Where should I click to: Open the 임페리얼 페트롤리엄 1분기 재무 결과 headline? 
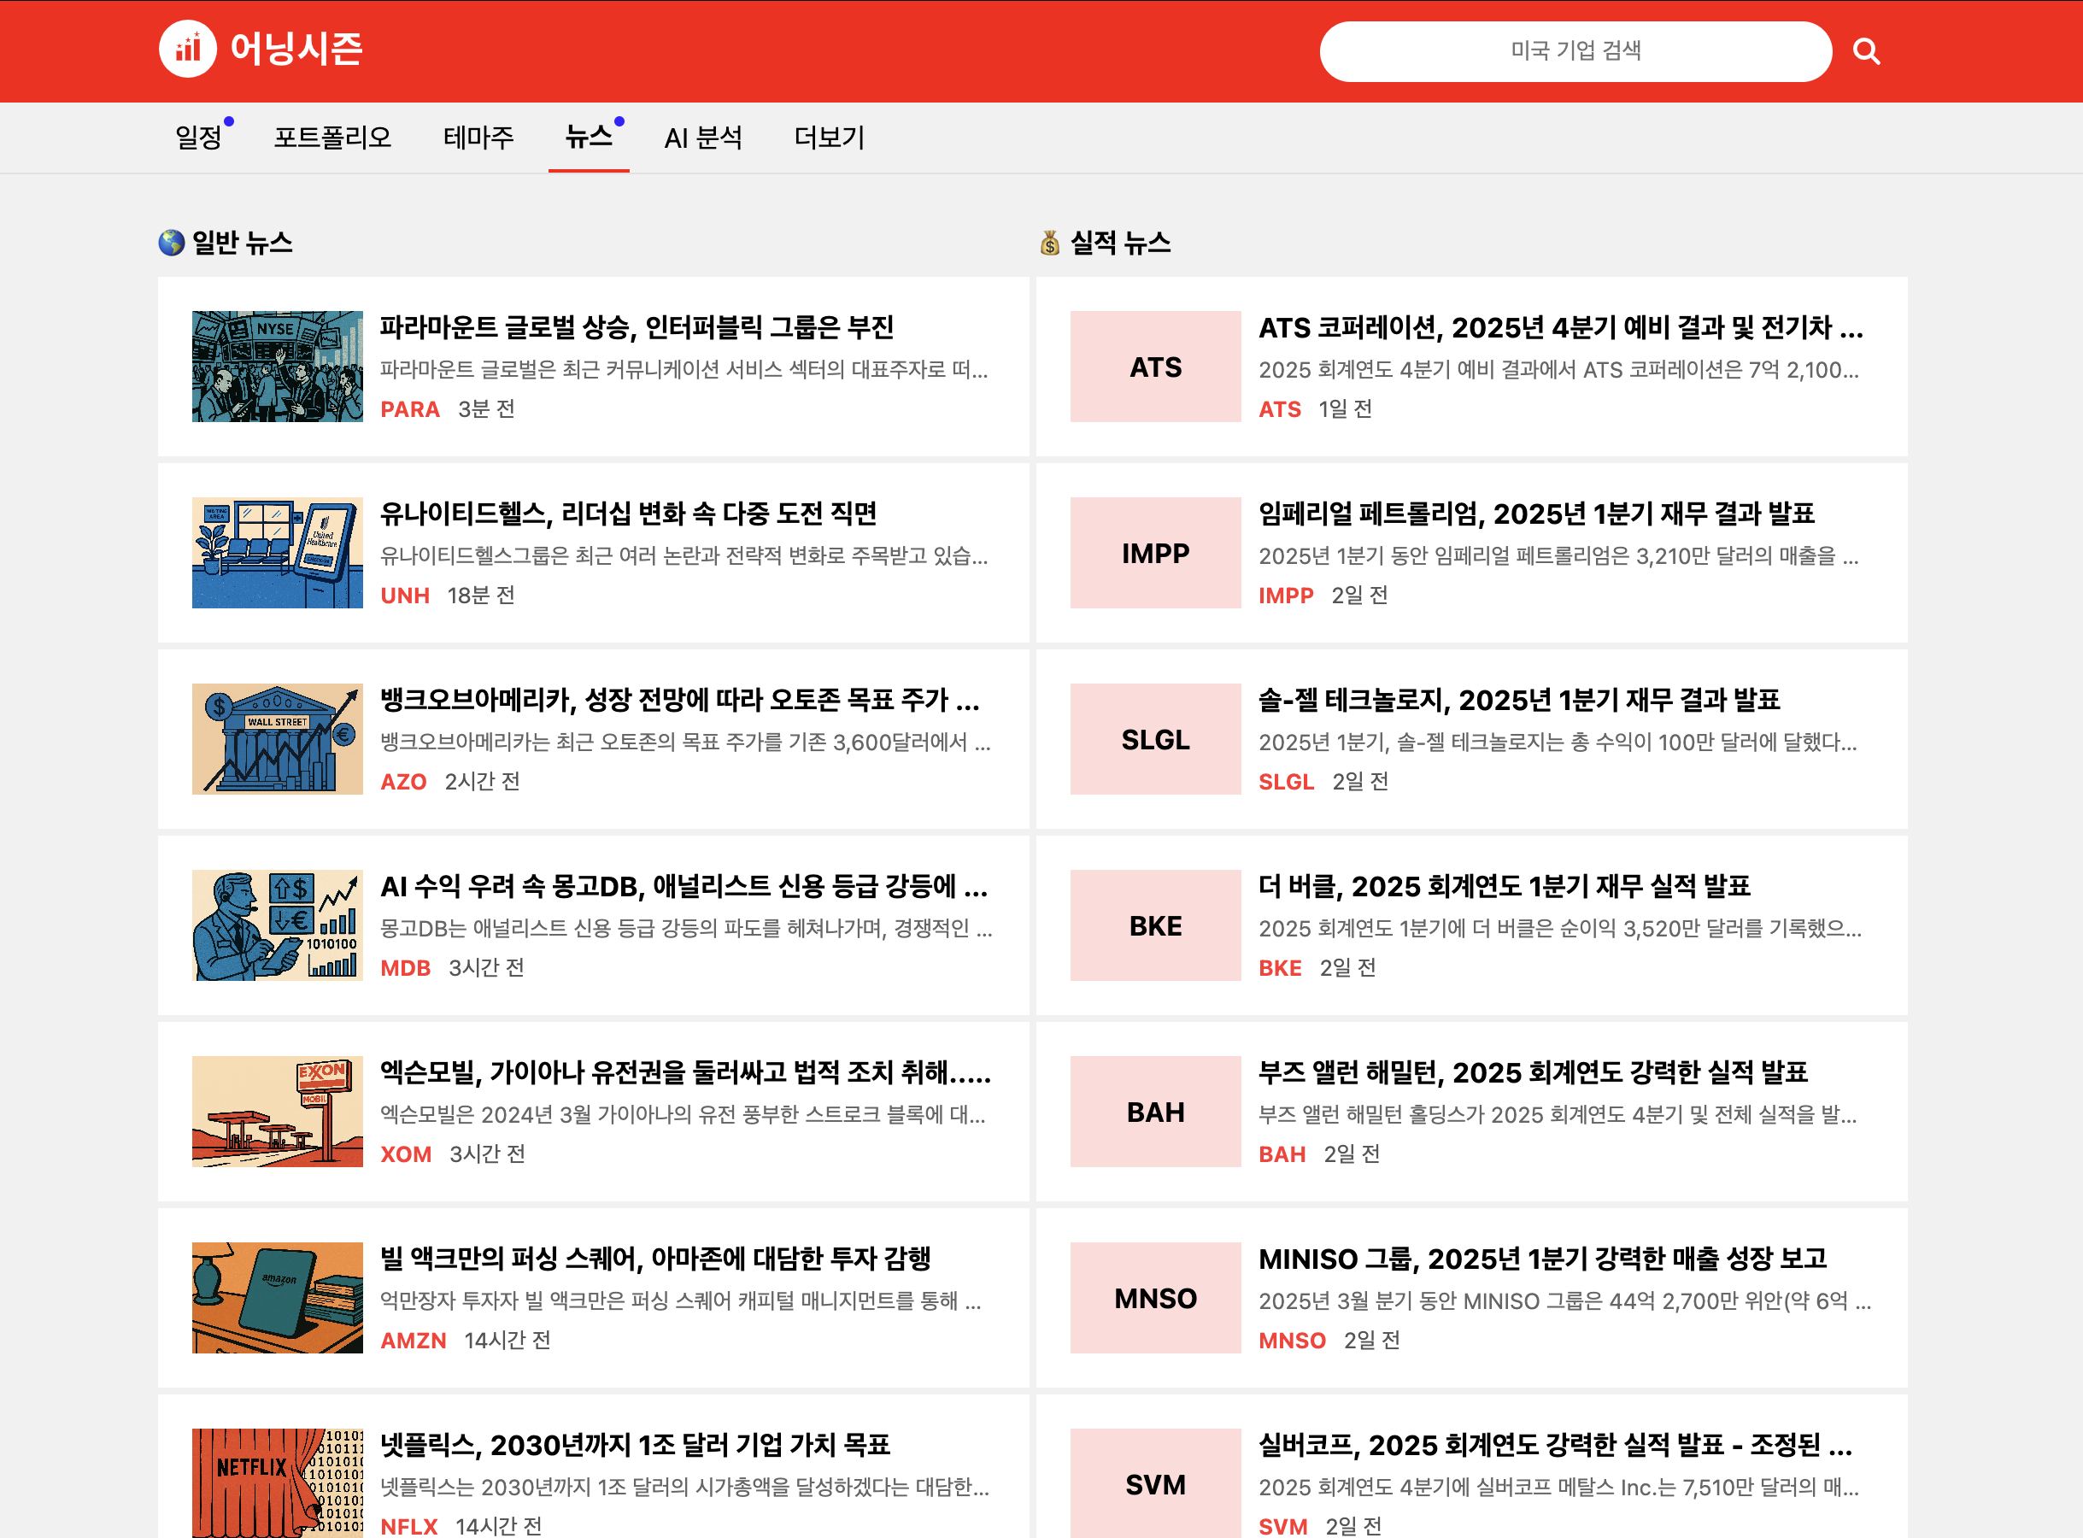coord(1537,513)
